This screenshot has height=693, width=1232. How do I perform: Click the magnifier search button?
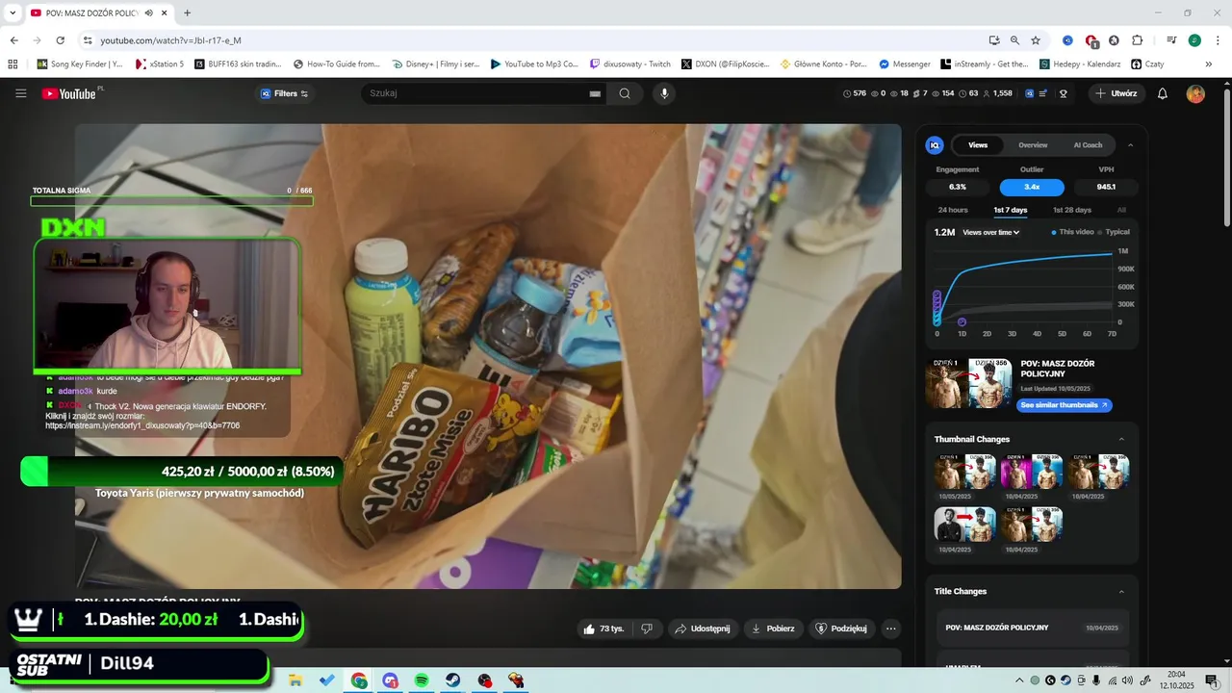[625, 93]
